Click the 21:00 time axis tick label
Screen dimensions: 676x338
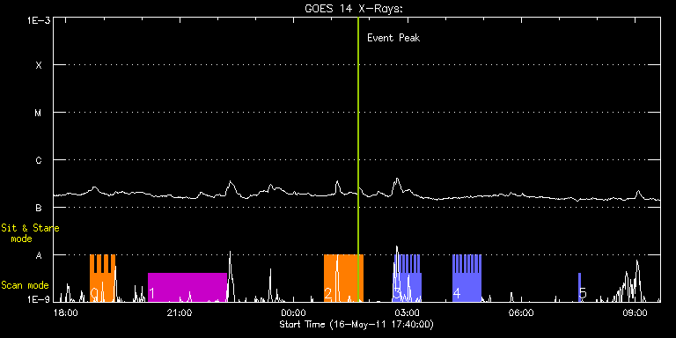(180, 312)
